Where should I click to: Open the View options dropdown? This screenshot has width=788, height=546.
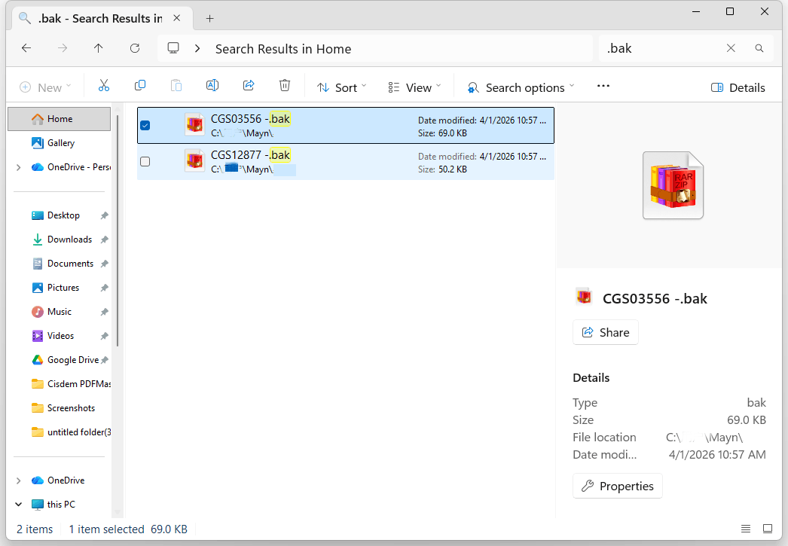click(x=414, y=87)
